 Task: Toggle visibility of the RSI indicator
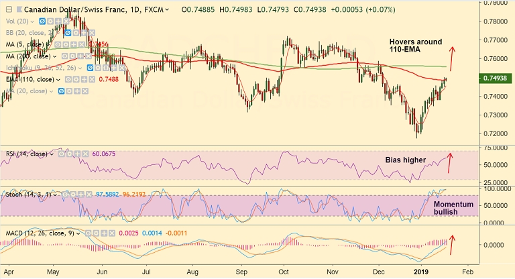[62, 154]
